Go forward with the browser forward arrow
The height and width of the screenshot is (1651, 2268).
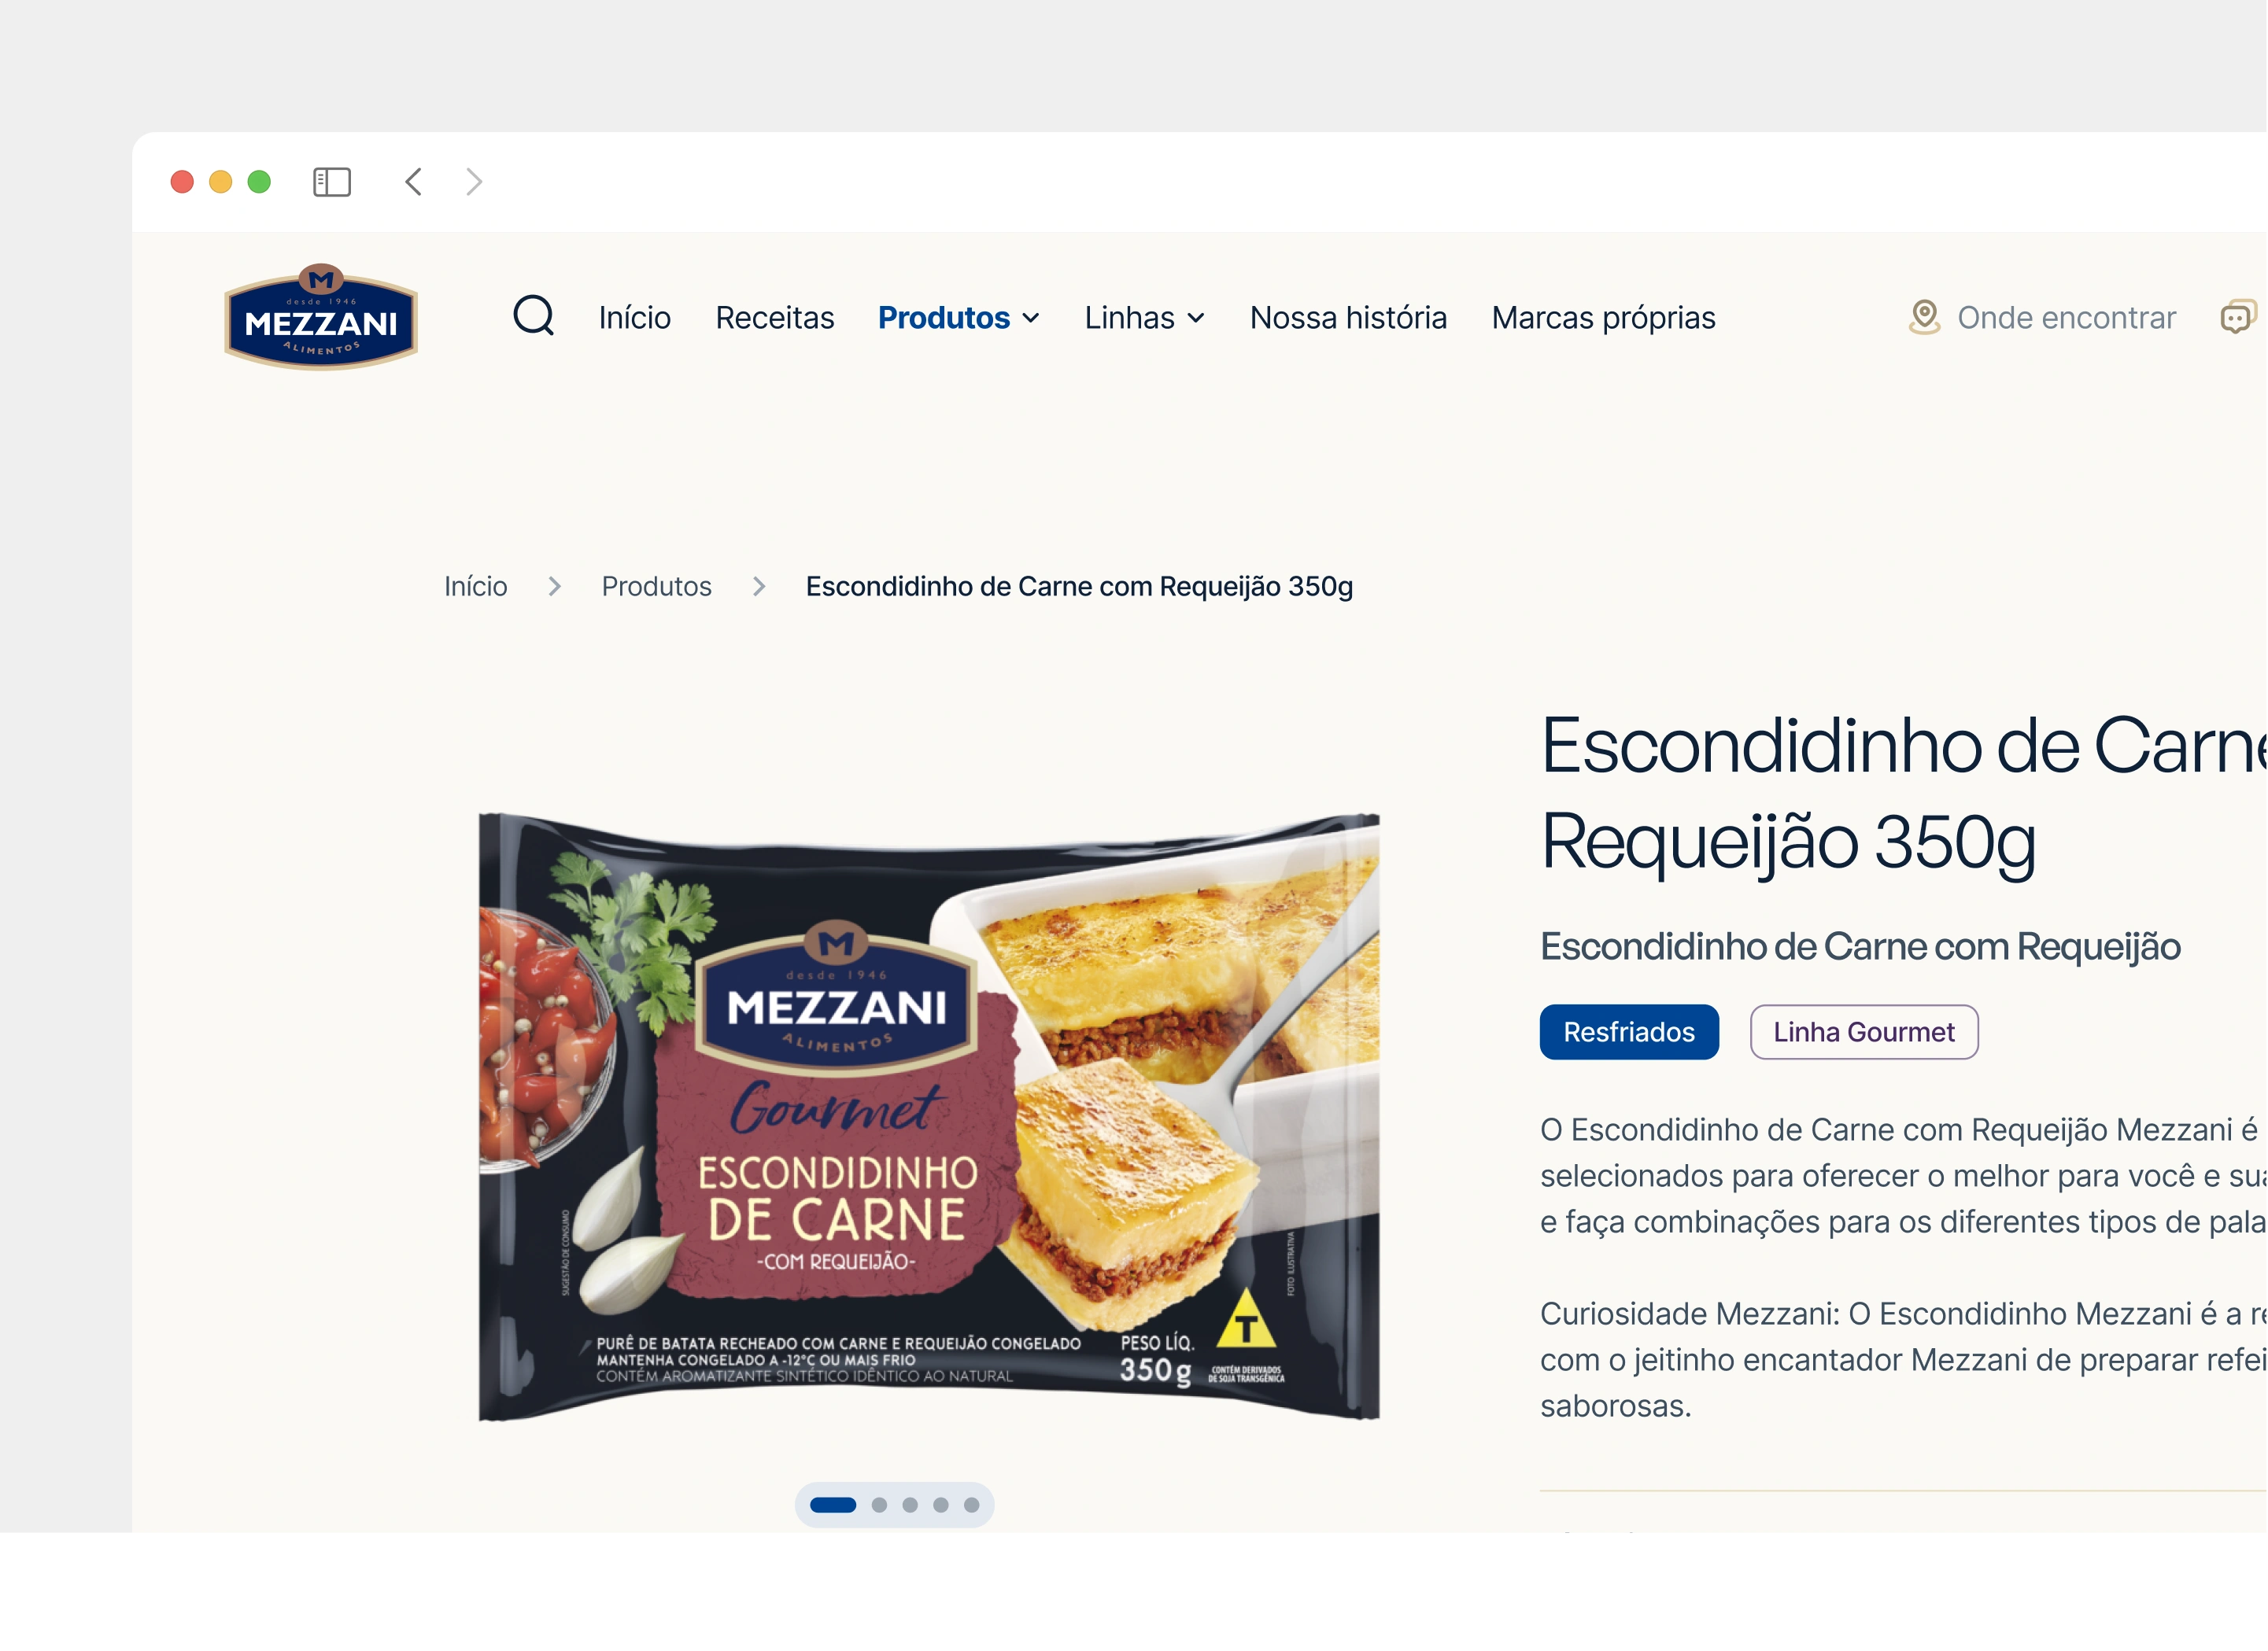pyautogui.click(x=474, y=182)
